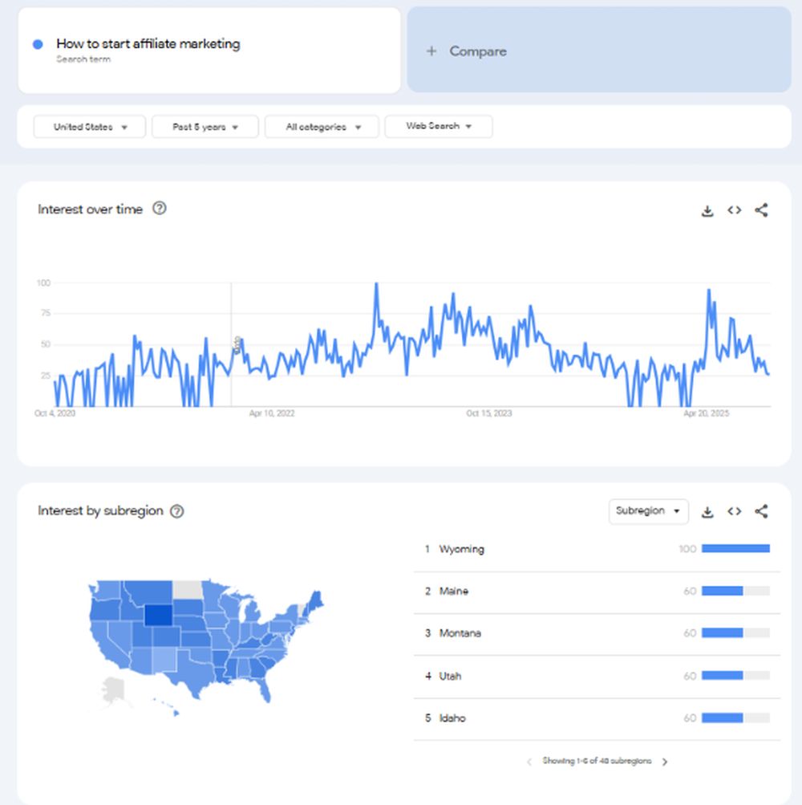Expand the Past 5 years time filter

pyautogui.click(x=205, y=127)
